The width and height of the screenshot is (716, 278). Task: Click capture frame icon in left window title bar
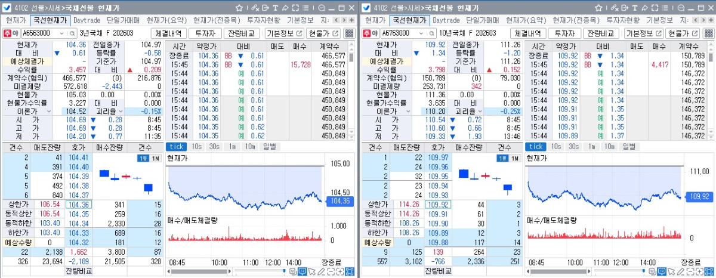[x=295, y=8]
